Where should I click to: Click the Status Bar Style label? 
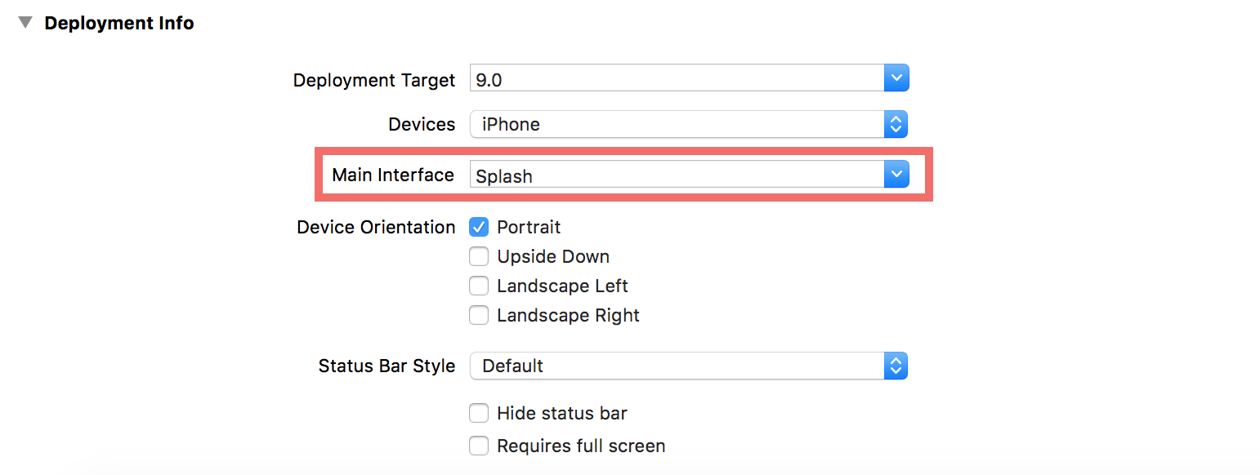click(x=386, y=366)
